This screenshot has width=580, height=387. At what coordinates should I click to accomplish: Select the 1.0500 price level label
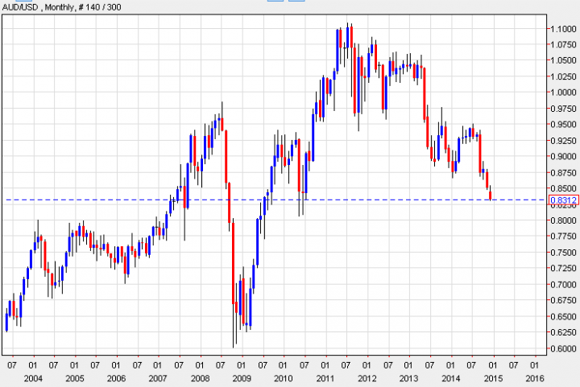[x=563, y=60]
